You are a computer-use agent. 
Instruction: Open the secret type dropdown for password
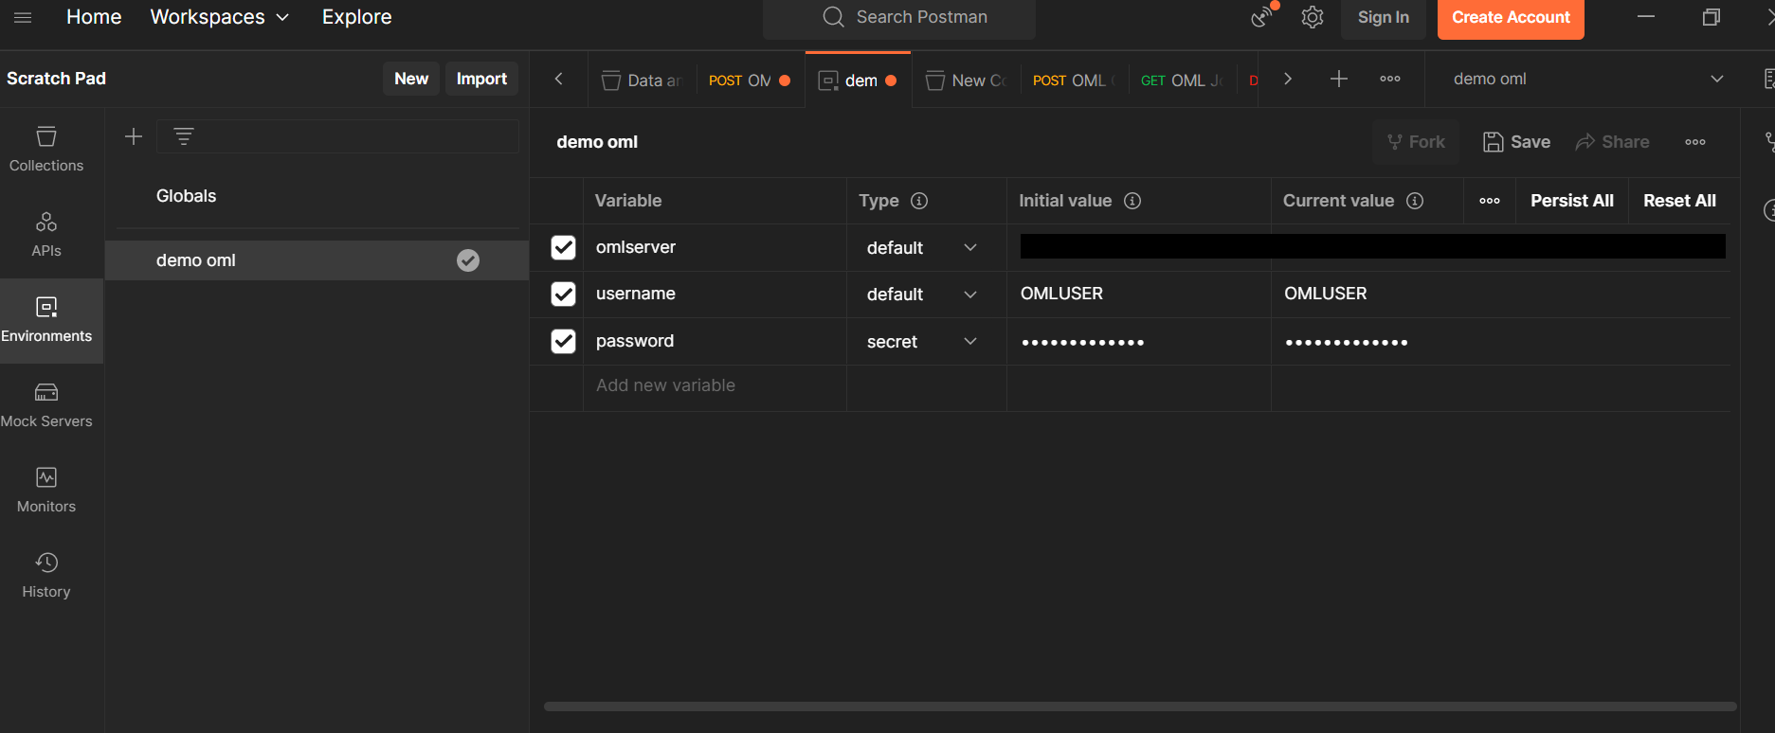(x=922, y=341)
